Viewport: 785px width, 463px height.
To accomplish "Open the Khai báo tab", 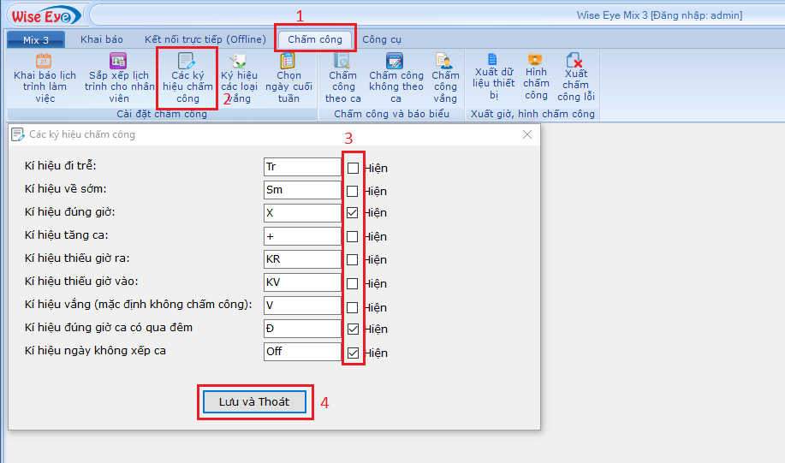I will point(102,39).
